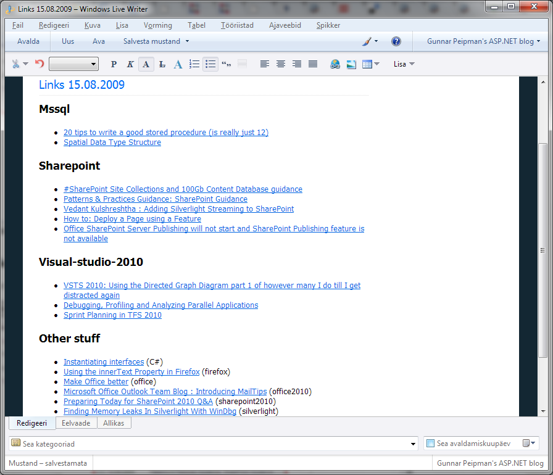Open the Spikker menu
The width and height of the screenshot is (553, 475).
(328, 25)
